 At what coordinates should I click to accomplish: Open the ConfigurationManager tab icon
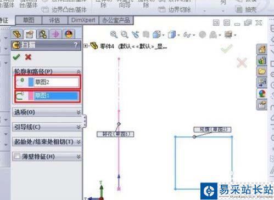42,34
